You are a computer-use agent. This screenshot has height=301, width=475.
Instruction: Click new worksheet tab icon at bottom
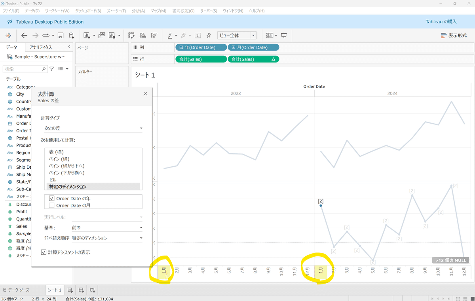pos(70,290)
